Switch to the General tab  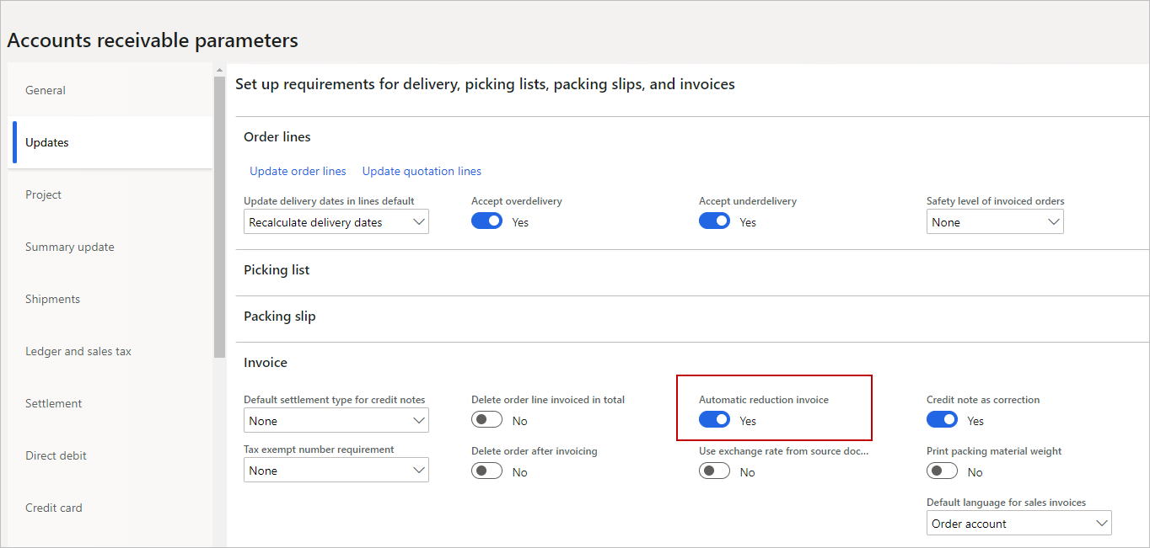point(46,90)
